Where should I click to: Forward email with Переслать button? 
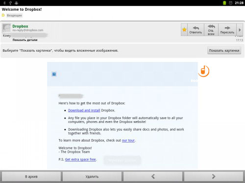(x=227, y=30)
